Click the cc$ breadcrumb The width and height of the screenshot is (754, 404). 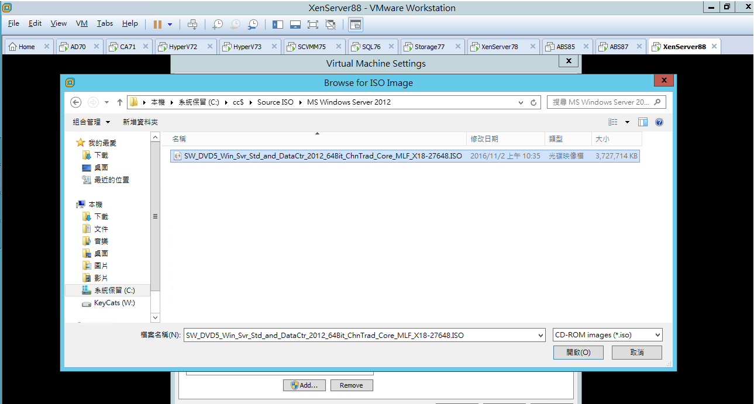[x=238, y=102]
